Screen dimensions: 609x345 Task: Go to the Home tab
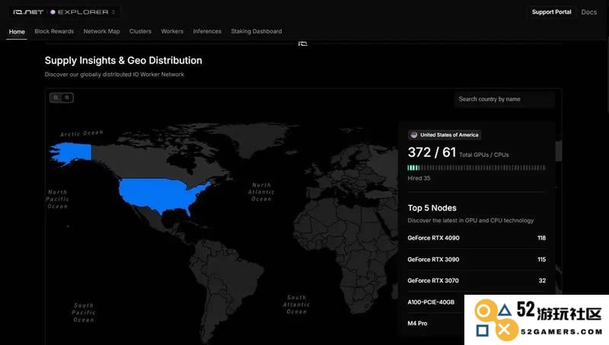(17, 31)
